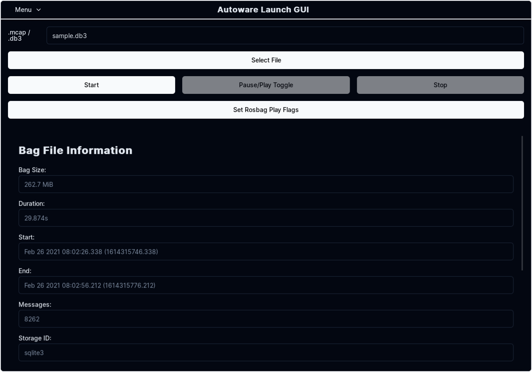Image resolution: width=532 pixels, height=372 pixels.
Task: Open Set Rosbag Play Flags
Action: pyautogui.click(x=266, y=110)
